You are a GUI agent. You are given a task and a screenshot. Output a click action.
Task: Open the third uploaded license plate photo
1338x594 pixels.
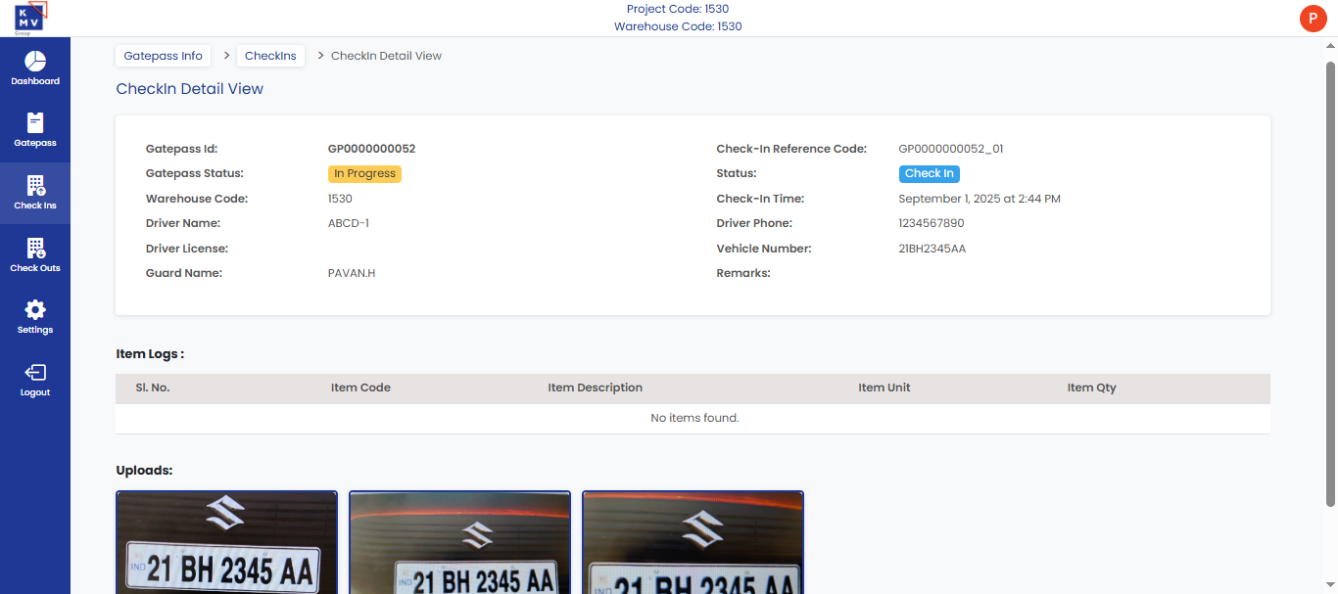(693, 543)
